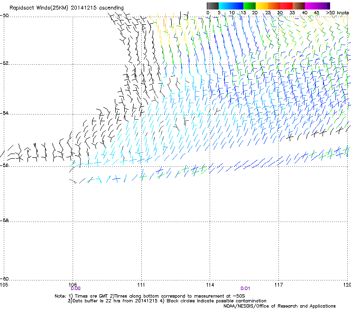Click the NOAA/NESDIS credit text
The image size is (351, 309).
(279, 306)
